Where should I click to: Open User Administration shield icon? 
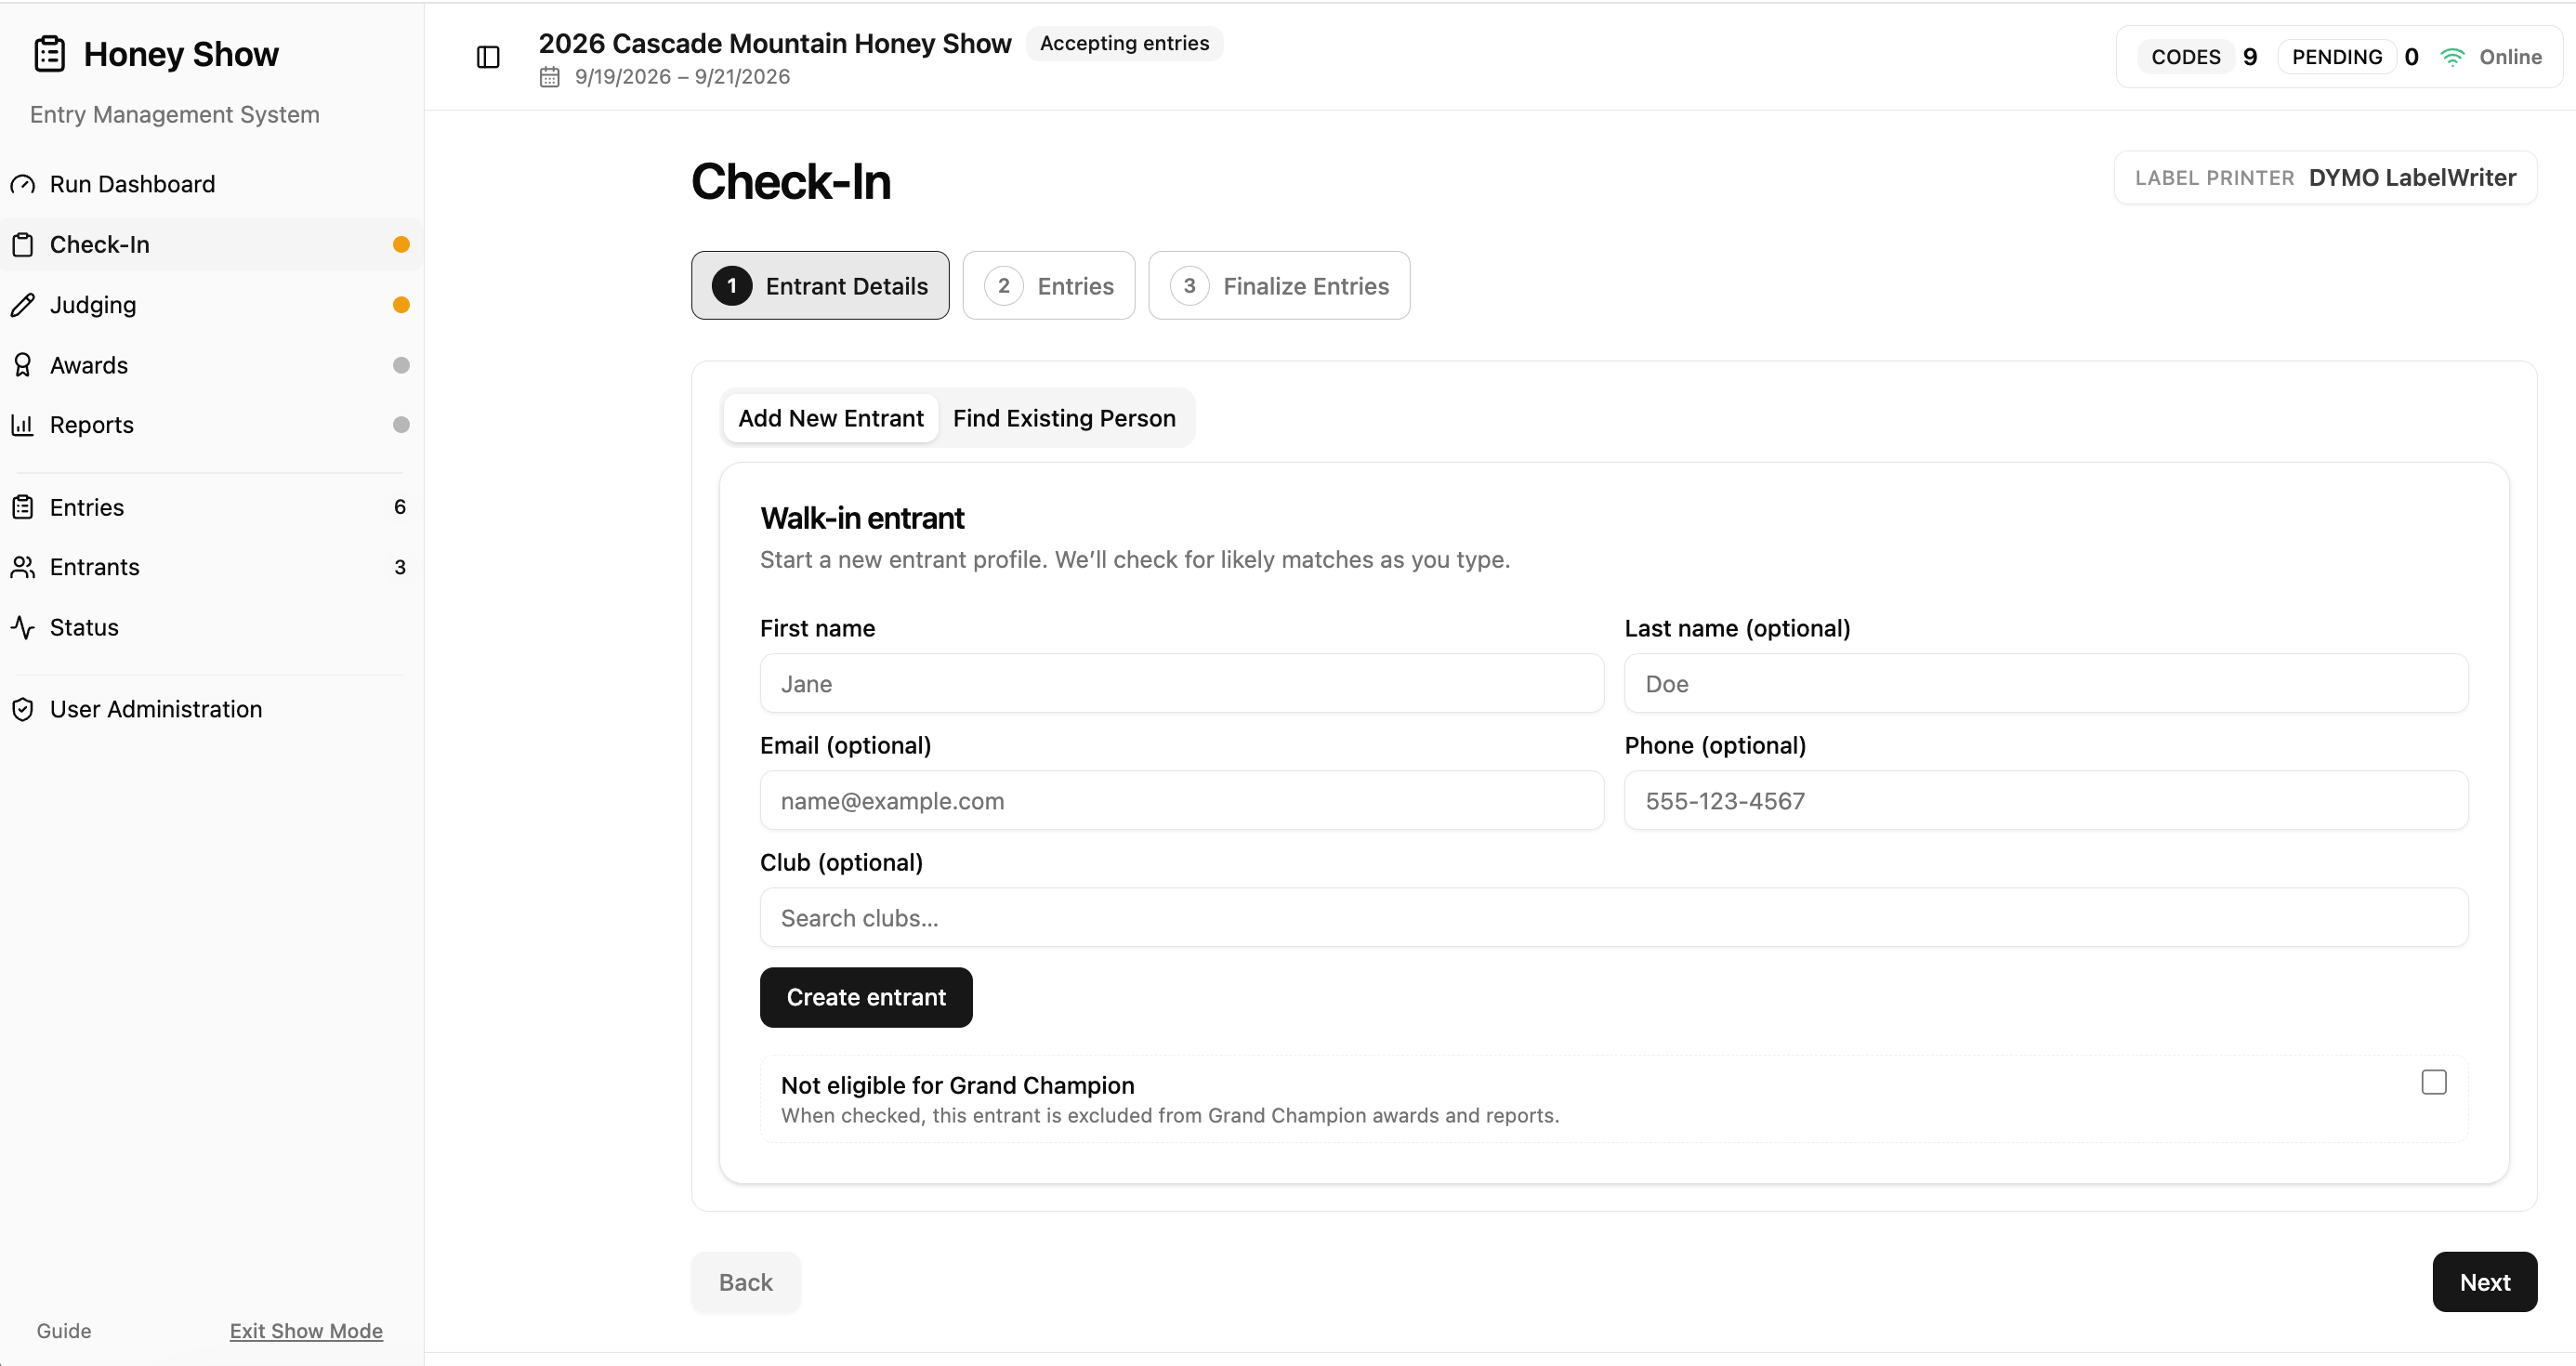[23, 709]
